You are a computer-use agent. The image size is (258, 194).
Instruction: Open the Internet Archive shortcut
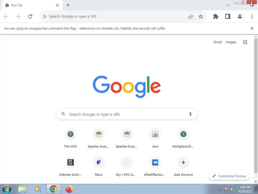pyautogui.click(x=71, y=167)
